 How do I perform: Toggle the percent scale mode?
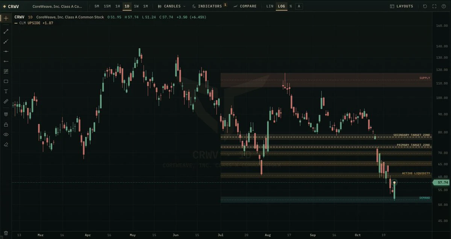[x=291, y=6]
